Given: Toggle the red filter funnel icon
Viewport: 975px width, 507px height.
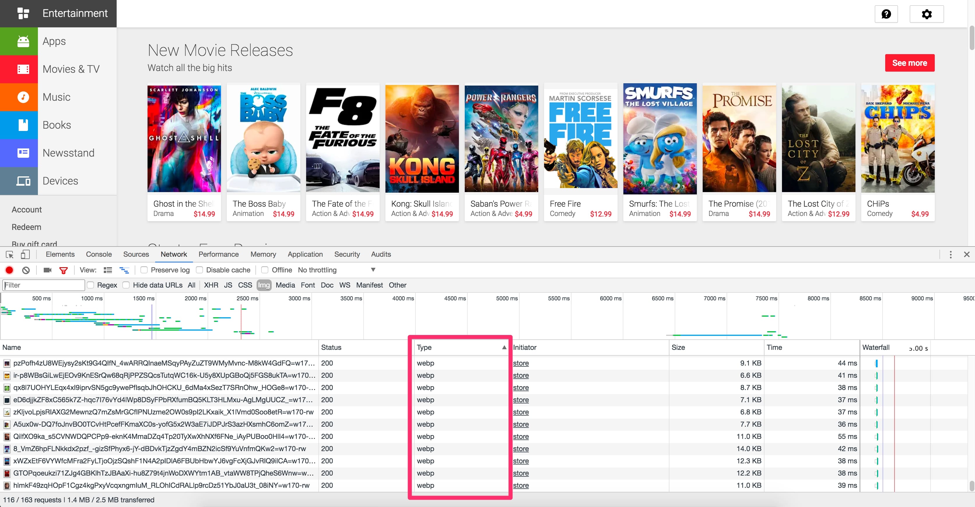Looking at the screenshot, I should point(64,270).
